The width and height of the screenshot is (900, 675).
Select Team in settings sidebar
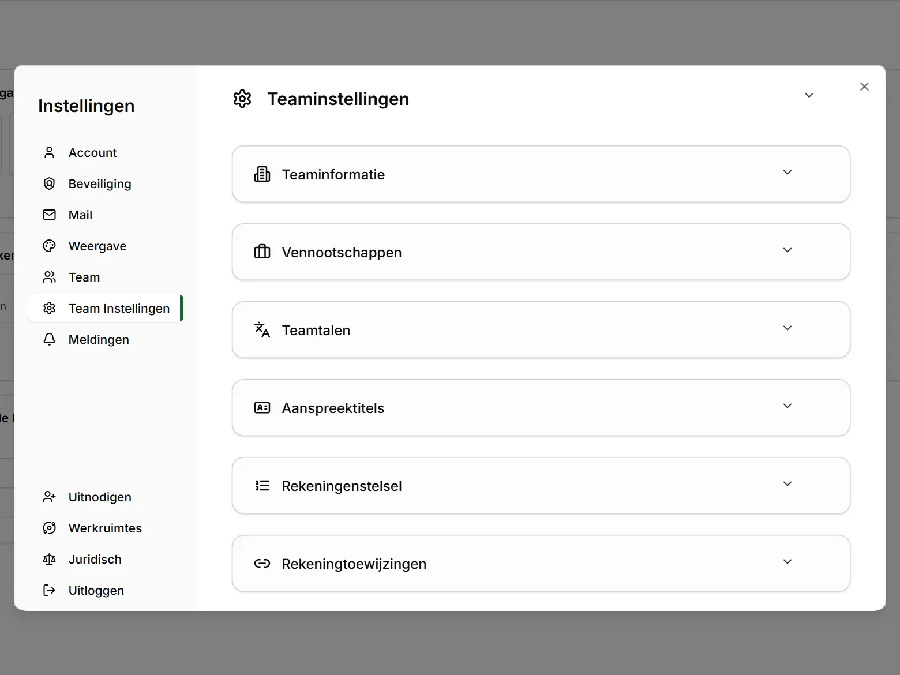(106, 277)
